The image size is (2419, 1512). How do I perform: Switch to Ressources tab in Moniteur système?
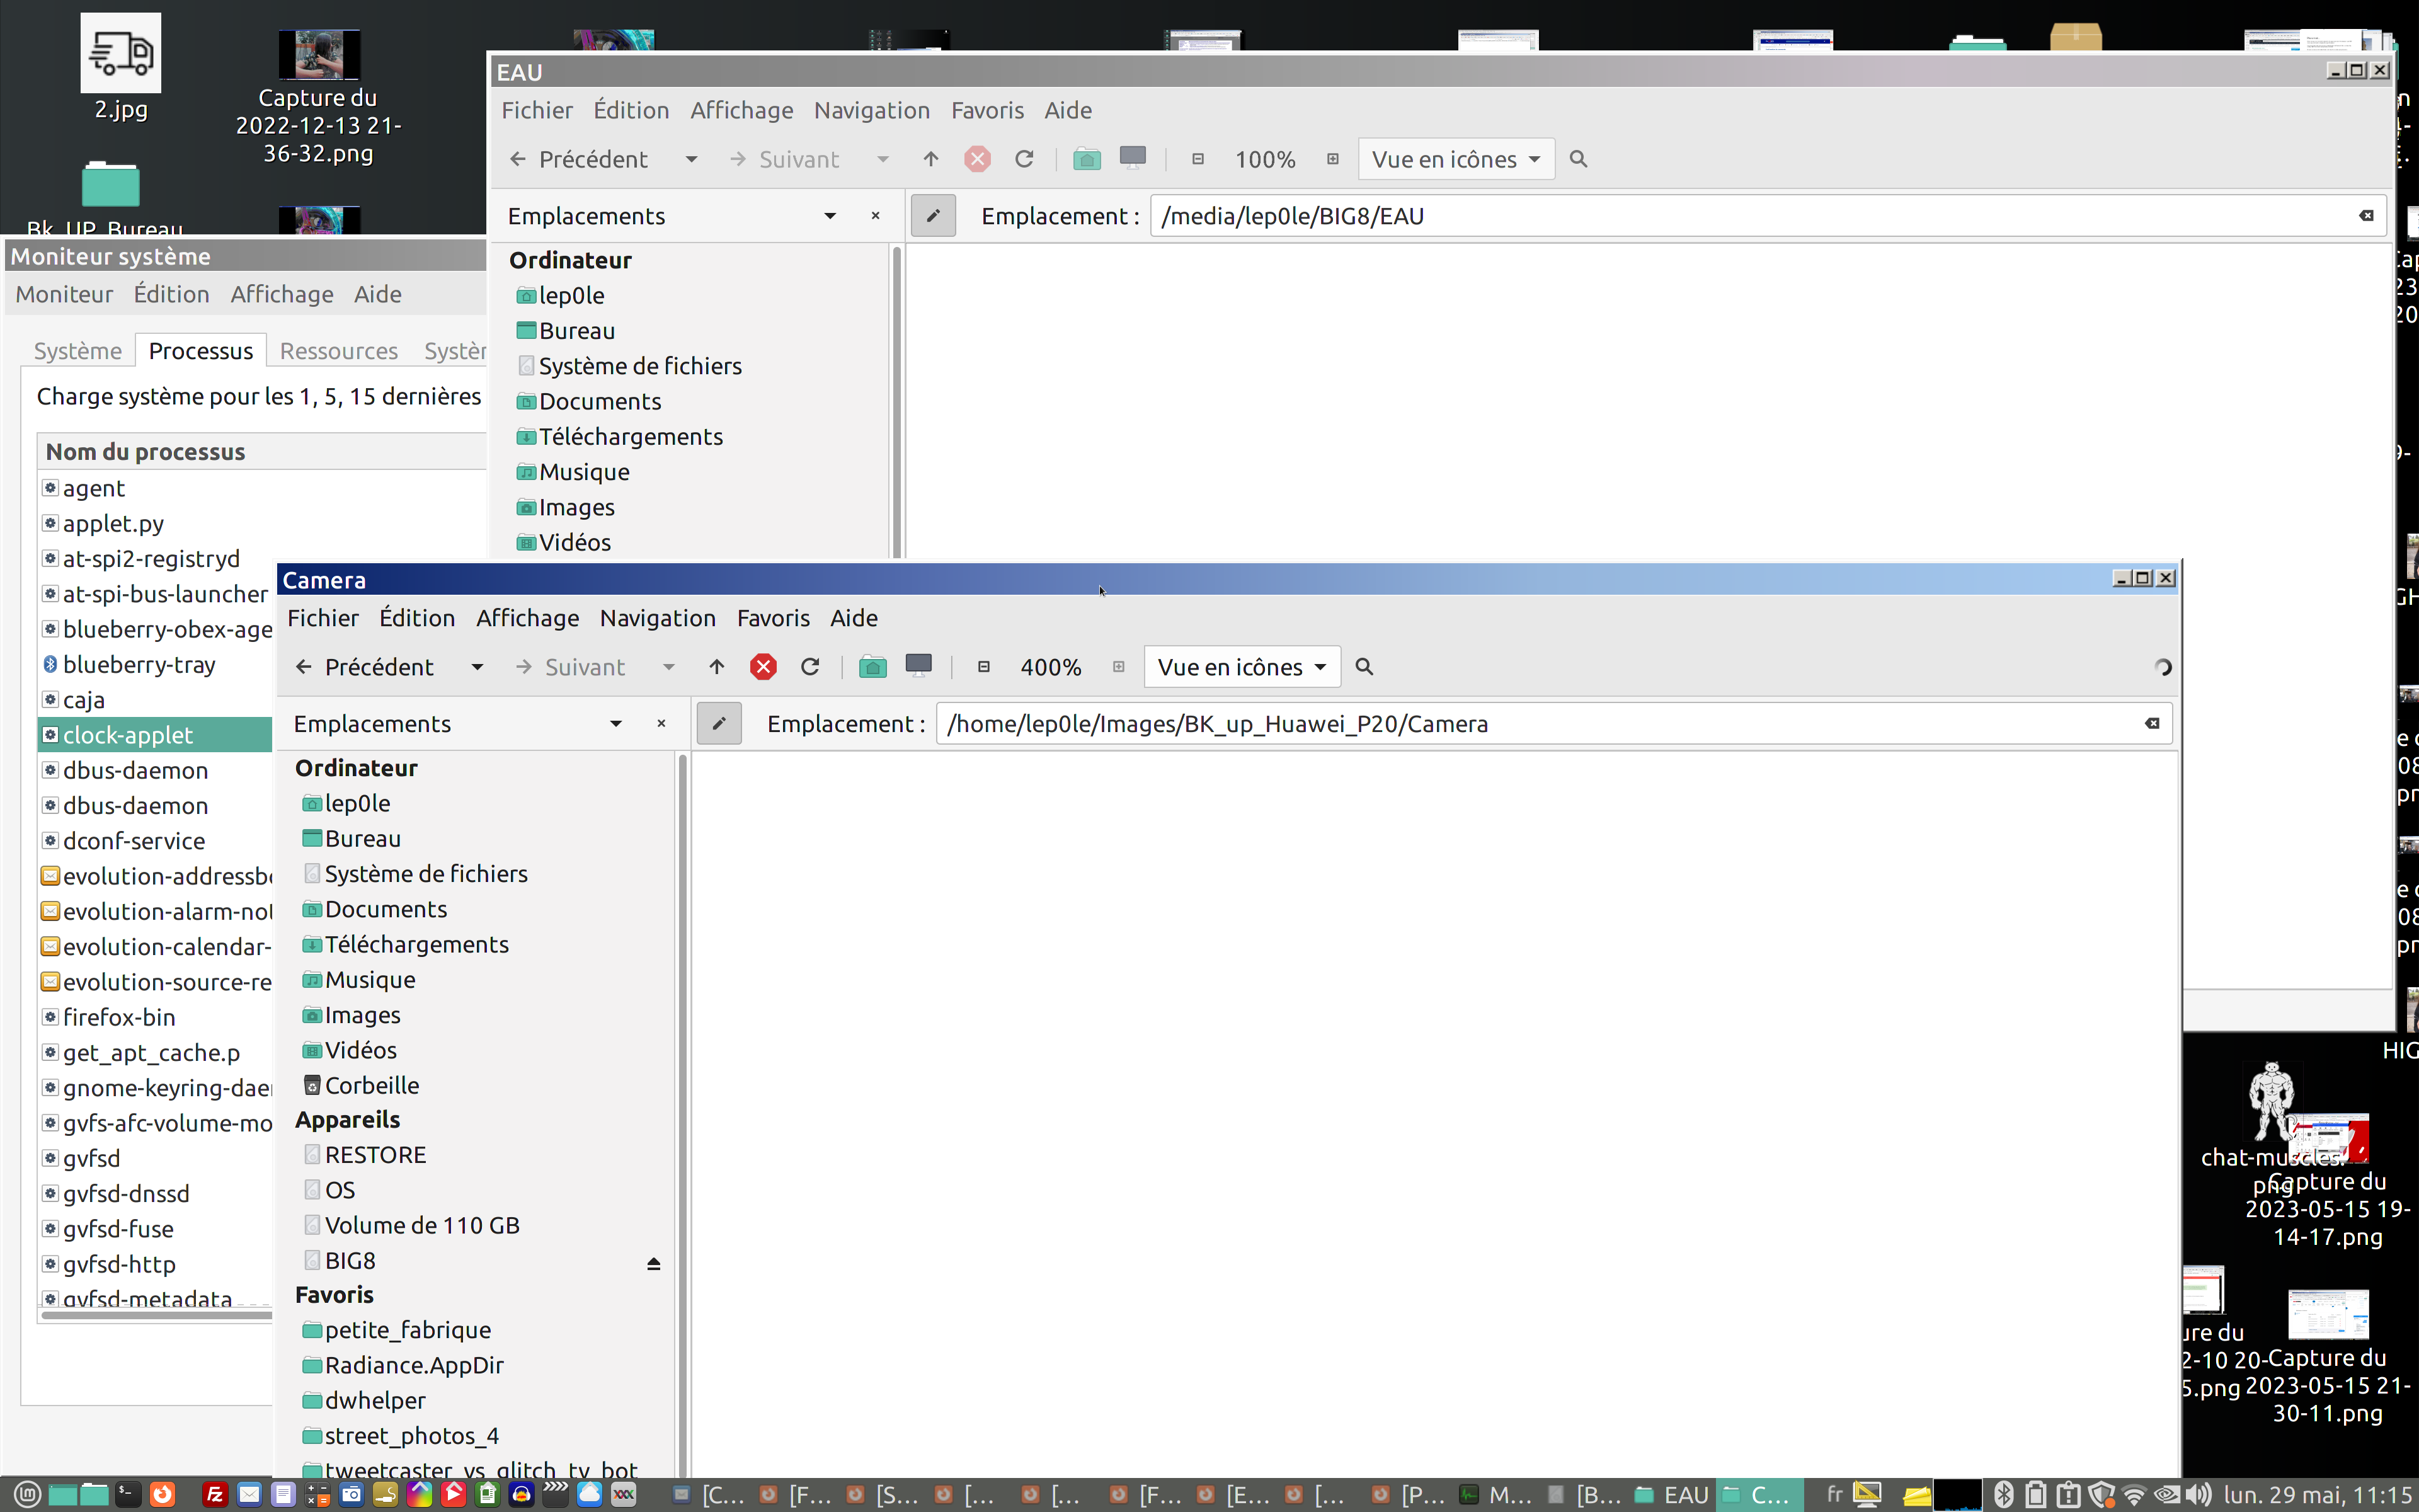[338, 351]
